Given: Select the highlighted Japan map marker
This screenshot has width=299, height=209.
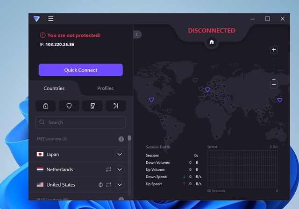Looking at the screenshot, I should 280,100.
